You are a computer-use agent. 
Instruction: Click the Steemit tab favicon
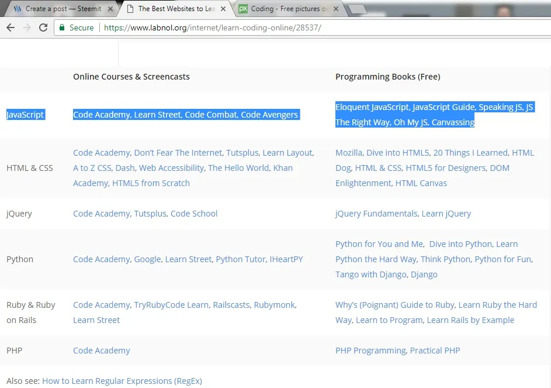17,9
